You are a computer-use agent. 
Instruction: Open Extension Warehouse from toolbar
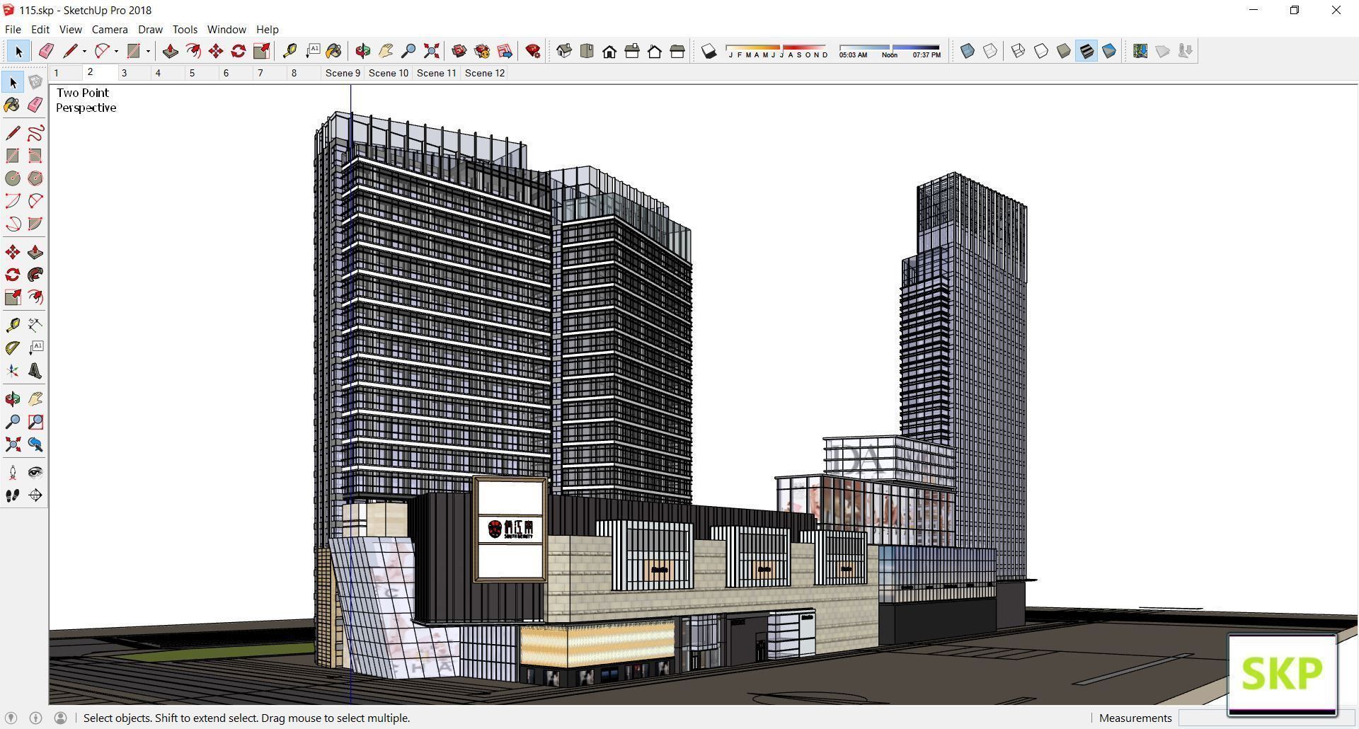[482, 51]
